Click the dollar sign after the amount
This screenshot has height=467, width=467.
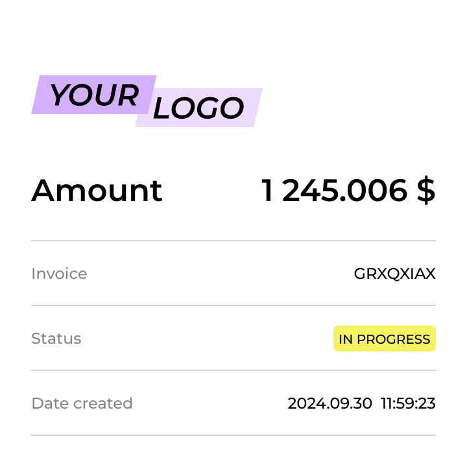(x=425, y=191)
